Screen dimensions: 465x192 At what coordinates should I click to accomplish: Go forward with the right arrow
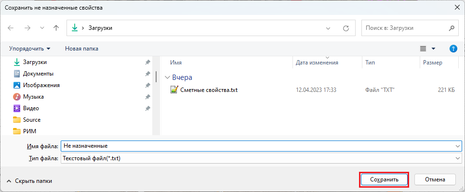point(27,28)
